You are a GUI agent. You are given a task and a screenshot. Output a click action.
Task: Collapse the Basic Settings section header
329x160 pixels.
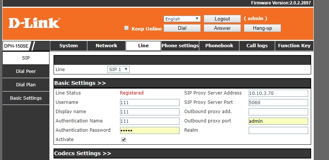click(x=80, y=83)
